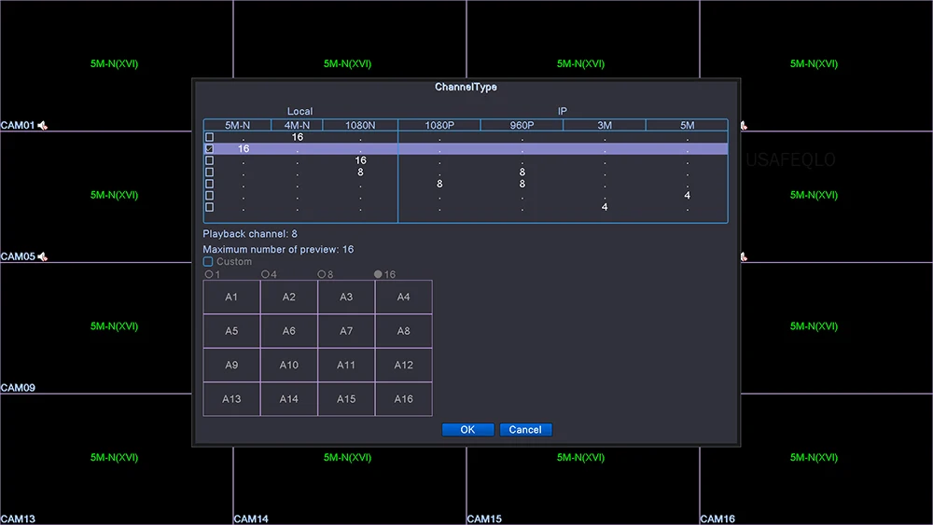Check the 1080P 8 and 960P 8 row

209,184
